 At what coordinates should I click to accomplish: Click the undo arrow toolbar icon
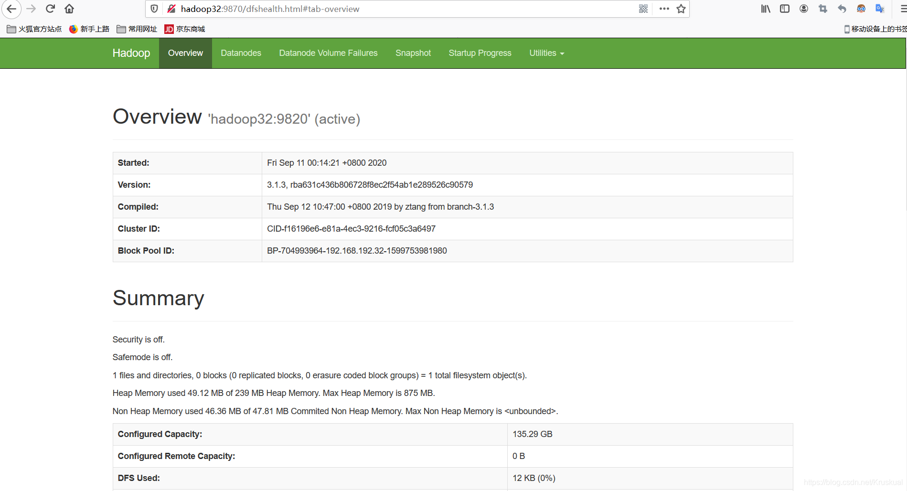tap(842, 9)
